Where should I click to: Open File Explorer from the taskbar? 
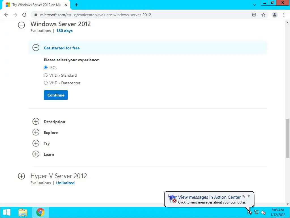(23, 212)
